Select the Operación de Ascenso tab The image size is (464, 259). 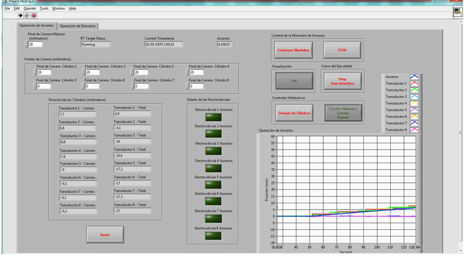point(37,25)
